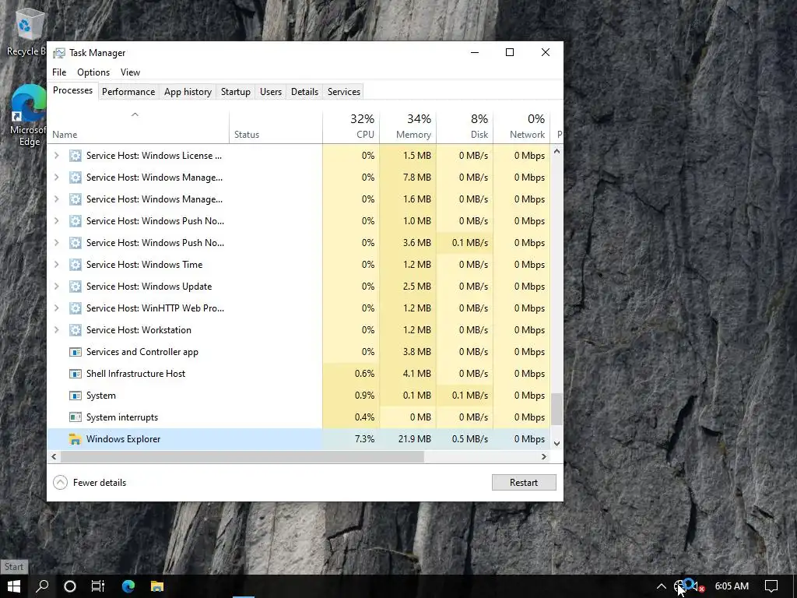This screenshot has height=598, width=797.
Task: Expand Service Host: WinHTTP Web Pro row
Action: [x=56, y=308]
